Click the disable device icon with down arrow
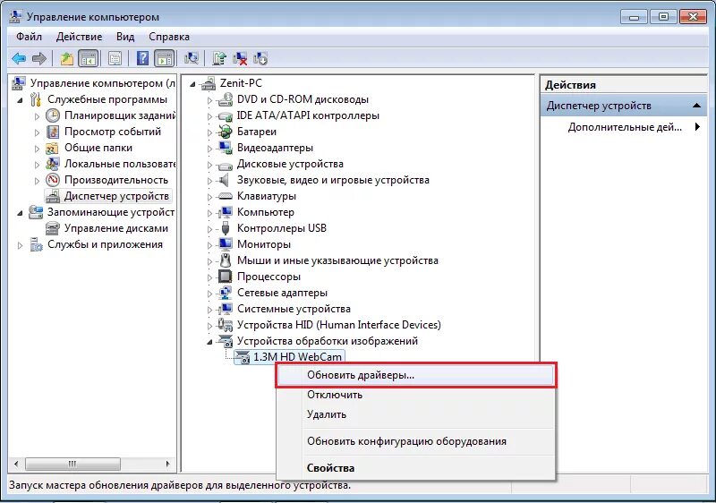716x503 pixels. click(x=260, y=58)
